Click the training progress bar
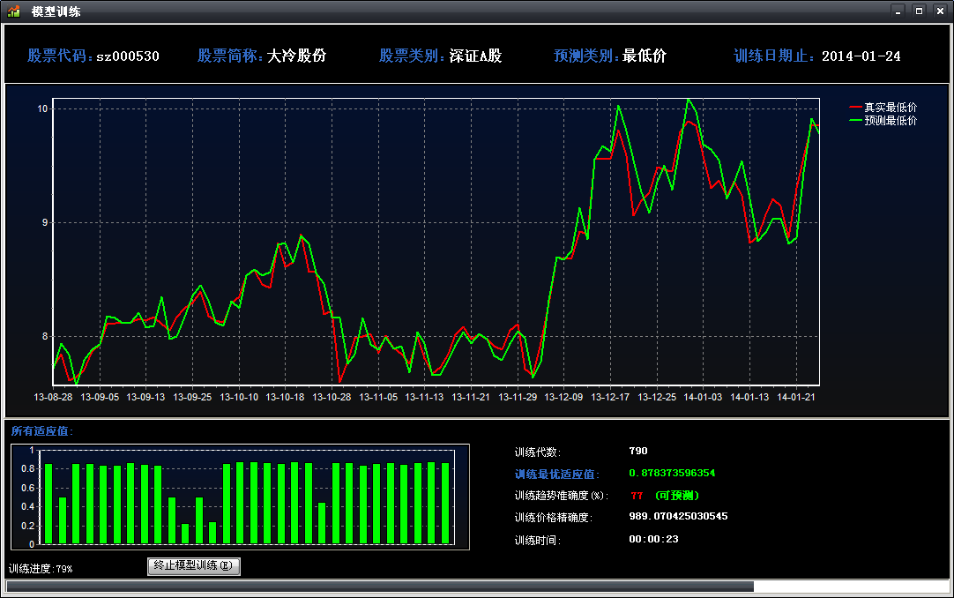 click(x=476, y=587)
